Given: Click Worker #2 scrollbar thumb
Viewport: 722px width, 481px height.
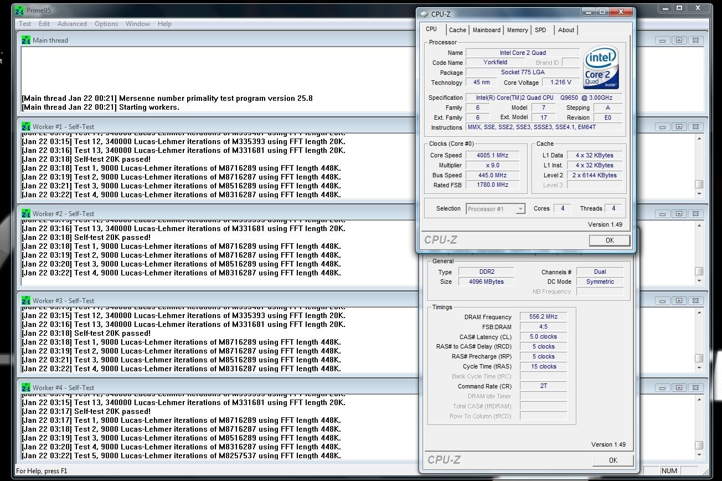Looking at the screenshot, I should (x=699, y=271).
